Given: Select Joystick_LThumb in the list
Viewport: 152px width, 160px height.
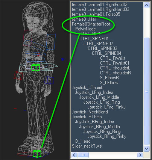Looking at the screenshot, I should pos(88,88).
